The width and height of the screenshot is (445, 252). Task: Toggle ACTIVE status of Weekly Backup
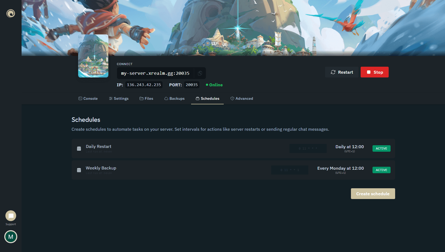(x=381, y=170)
